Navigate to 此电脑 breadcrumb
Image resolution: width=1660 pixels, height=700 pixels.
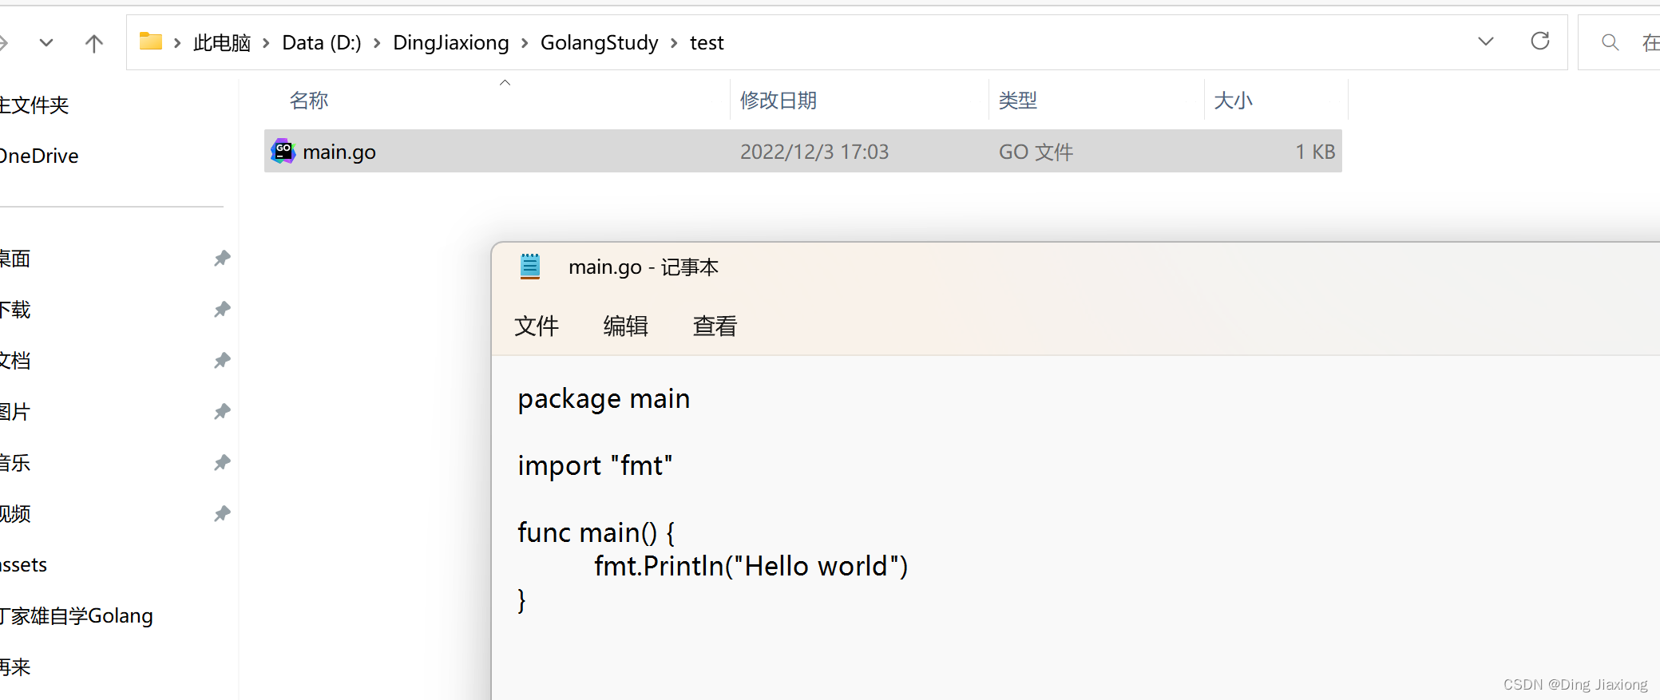[222, 42]
